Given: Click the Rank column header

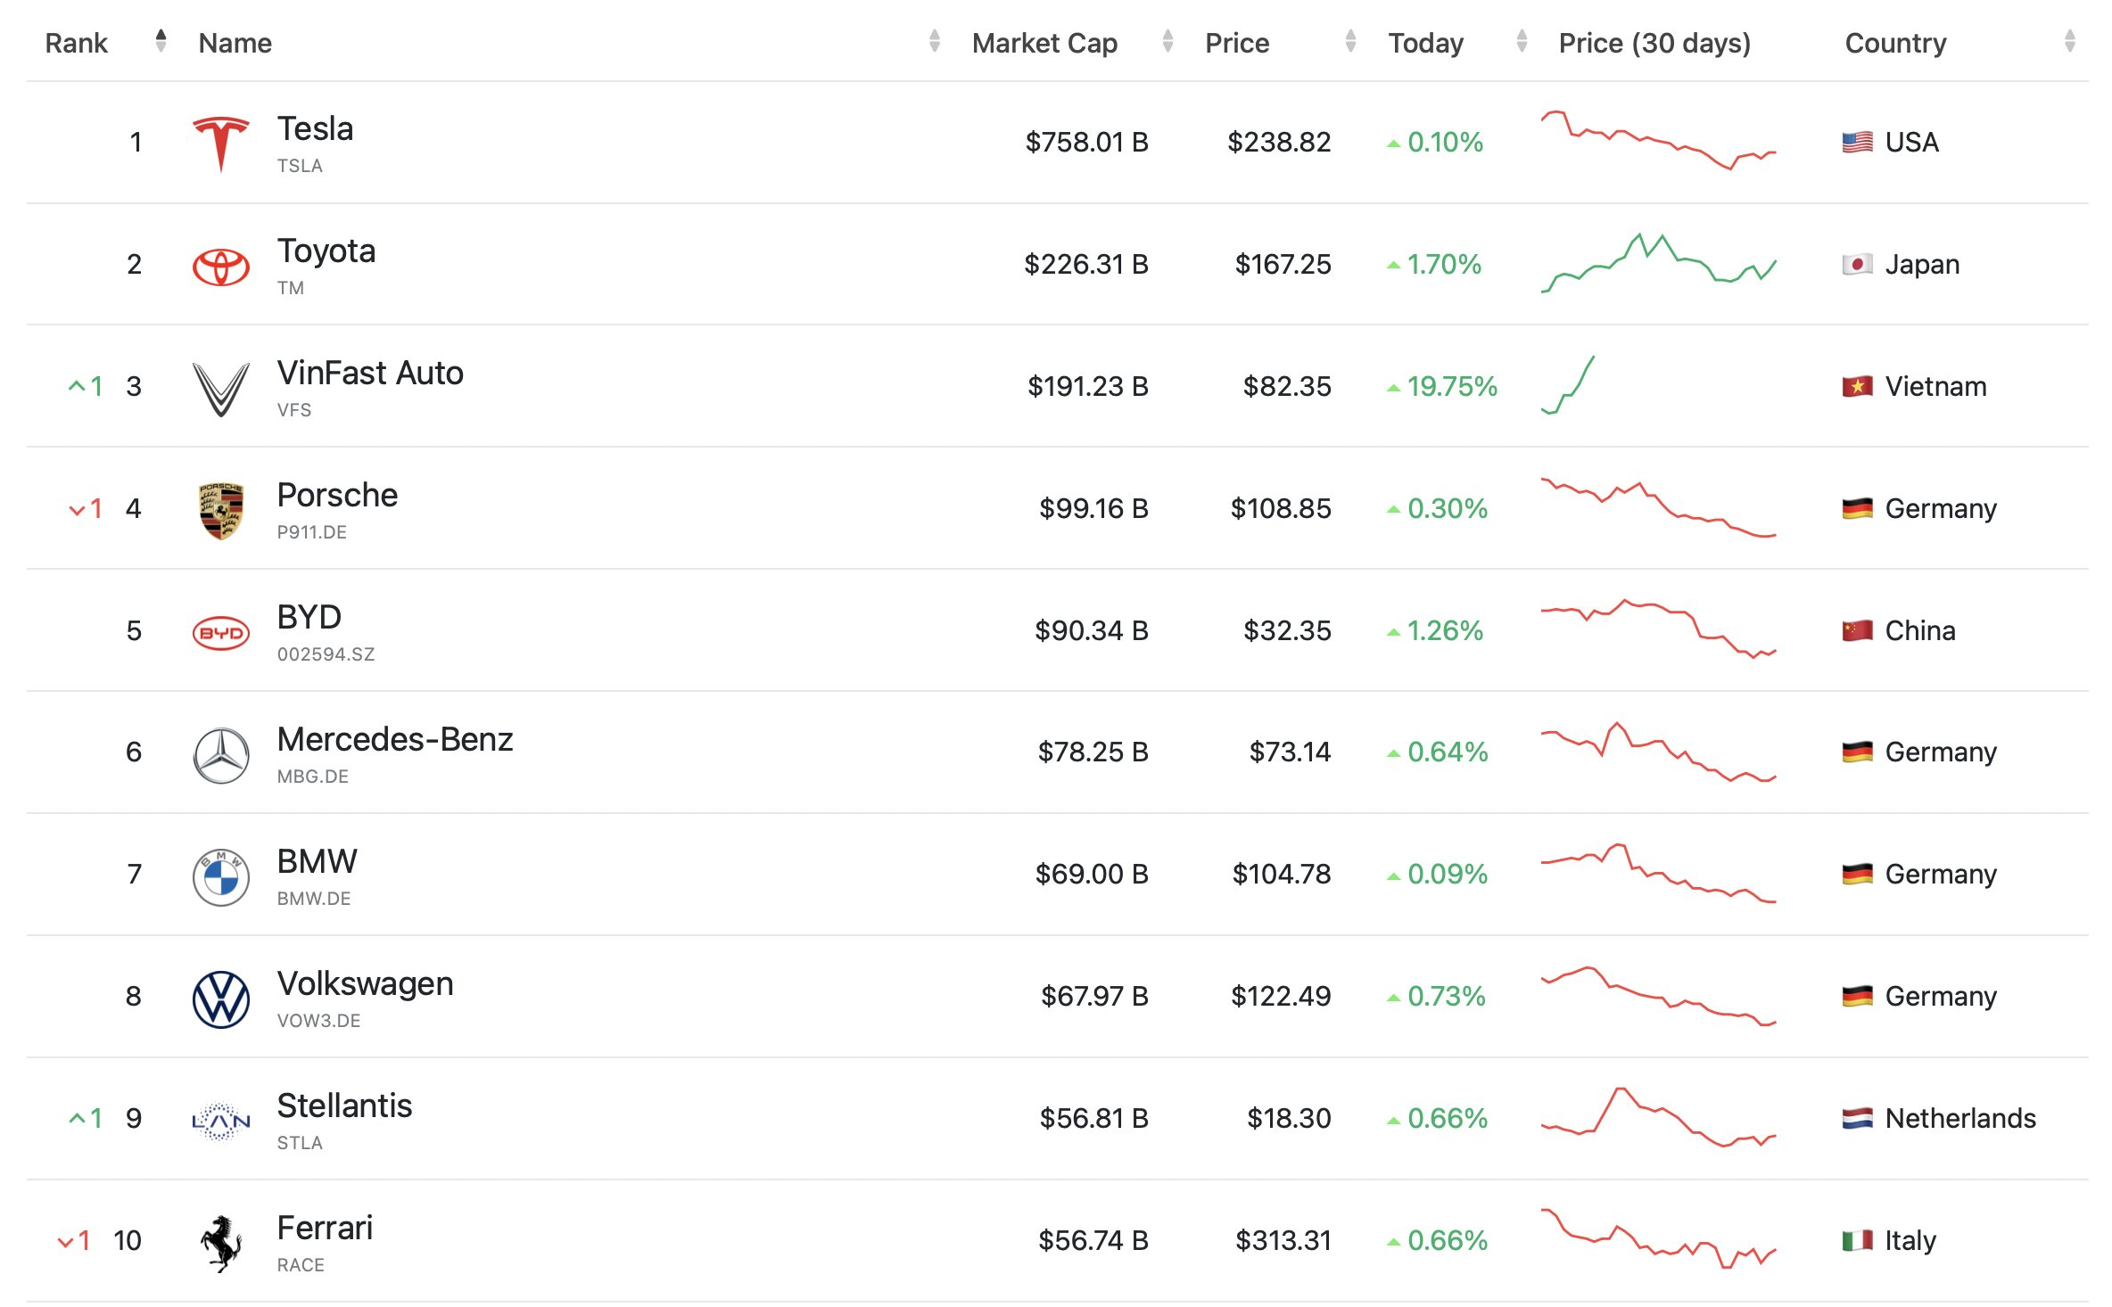Looking at the screenshot, I should pyautogui.click(x=76, y=43).
